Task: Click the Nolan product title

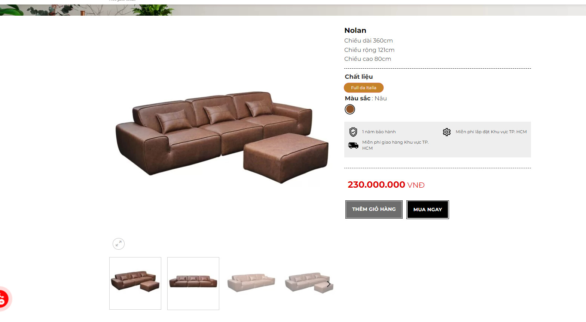Action: tap(355, 31)
